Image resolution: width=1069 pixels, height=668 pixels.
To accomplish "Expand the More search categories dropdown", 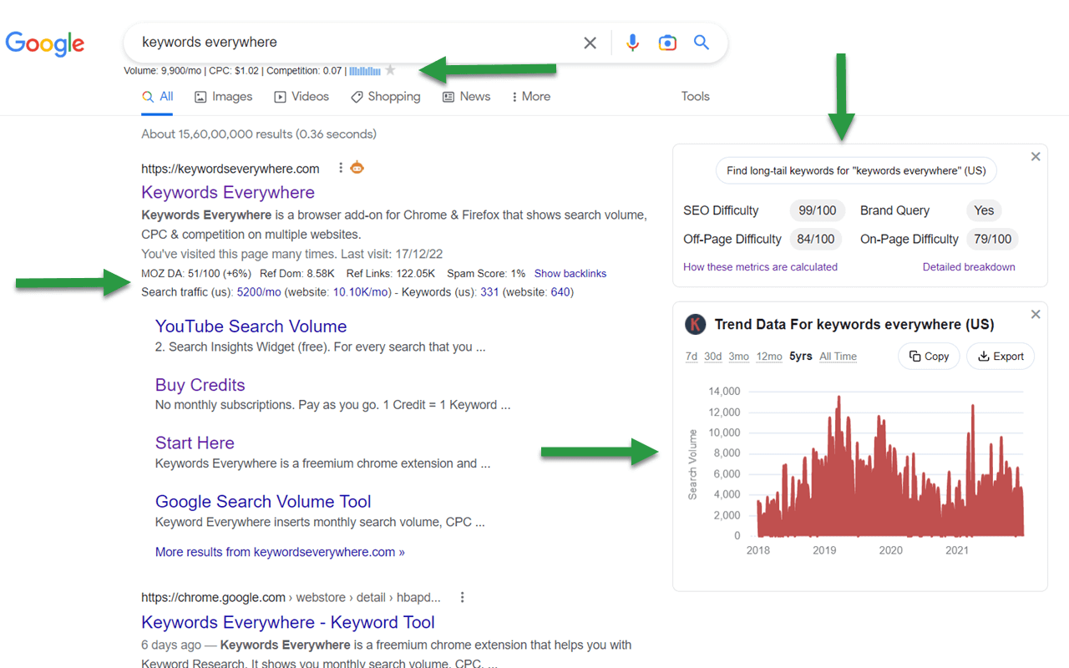I will click(530, 96).
